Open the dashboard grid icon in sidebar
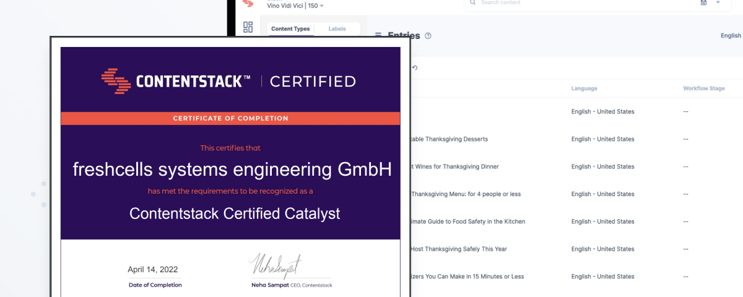The height and width of the screenshot is (297, 743). pos(248,27)
